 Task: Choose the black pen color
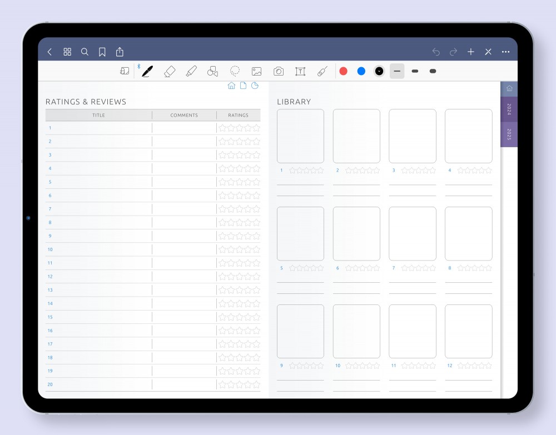click(x=379, y=71)
